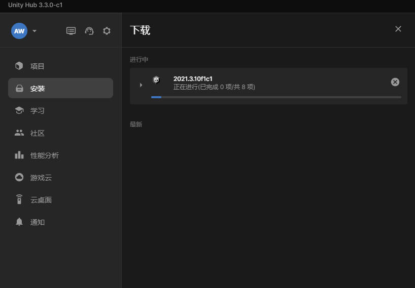Click the cube icon beside 项目

(x=19, y=66)
